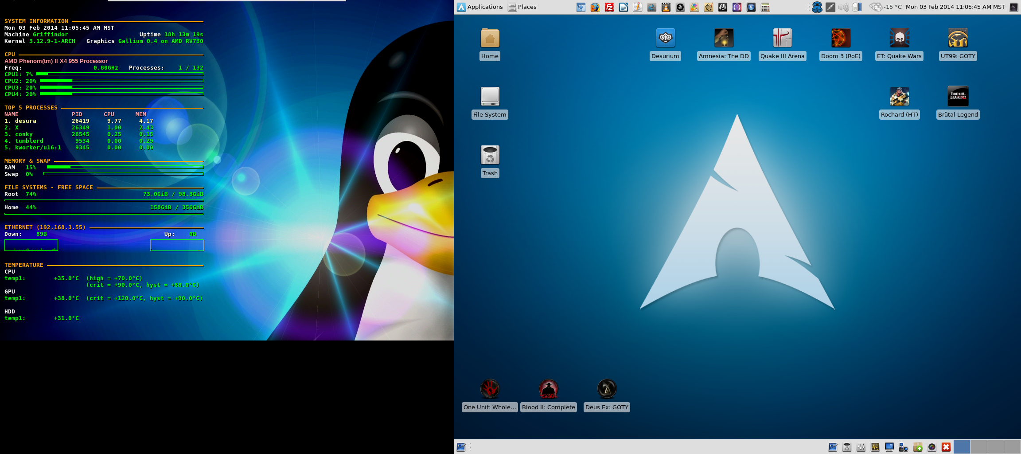Click the RAM 15% usage bar
1021x454 pixels.
[125, 167]
